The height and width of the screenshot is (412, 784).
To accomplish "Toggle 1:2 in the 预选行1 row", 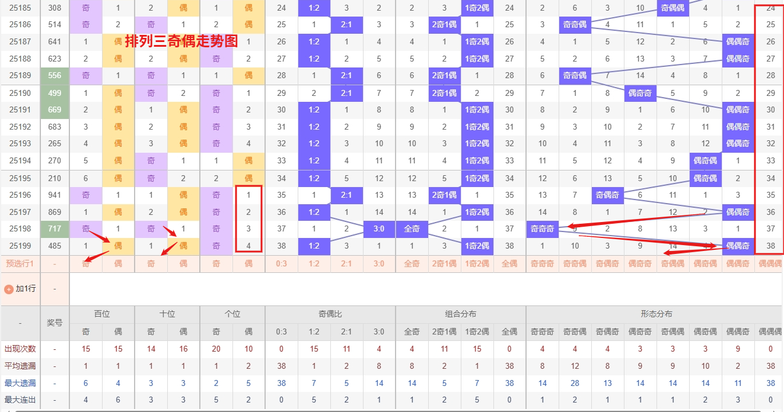I will pyautogui.click(x=314, y=264).
